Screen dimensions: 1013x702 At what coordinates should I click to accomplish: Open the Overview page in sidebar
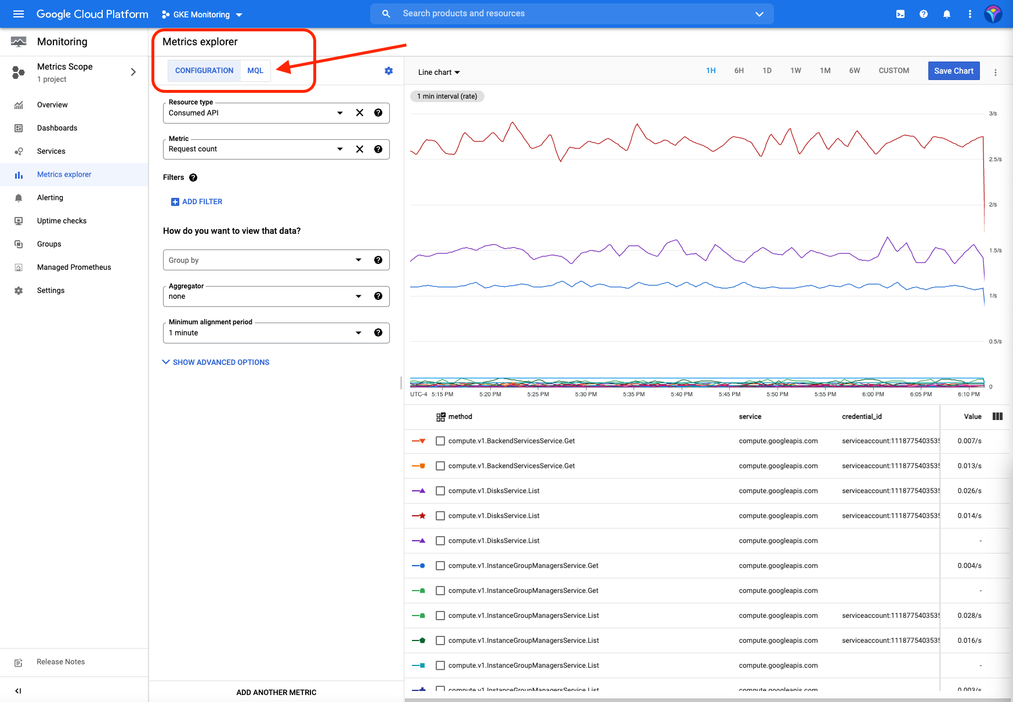74,105
